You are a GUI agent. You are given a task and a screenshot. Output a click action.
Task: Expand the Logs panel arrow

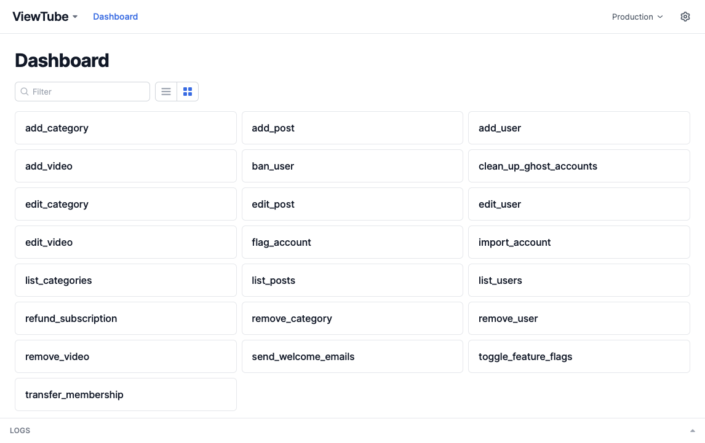[693, 431]
